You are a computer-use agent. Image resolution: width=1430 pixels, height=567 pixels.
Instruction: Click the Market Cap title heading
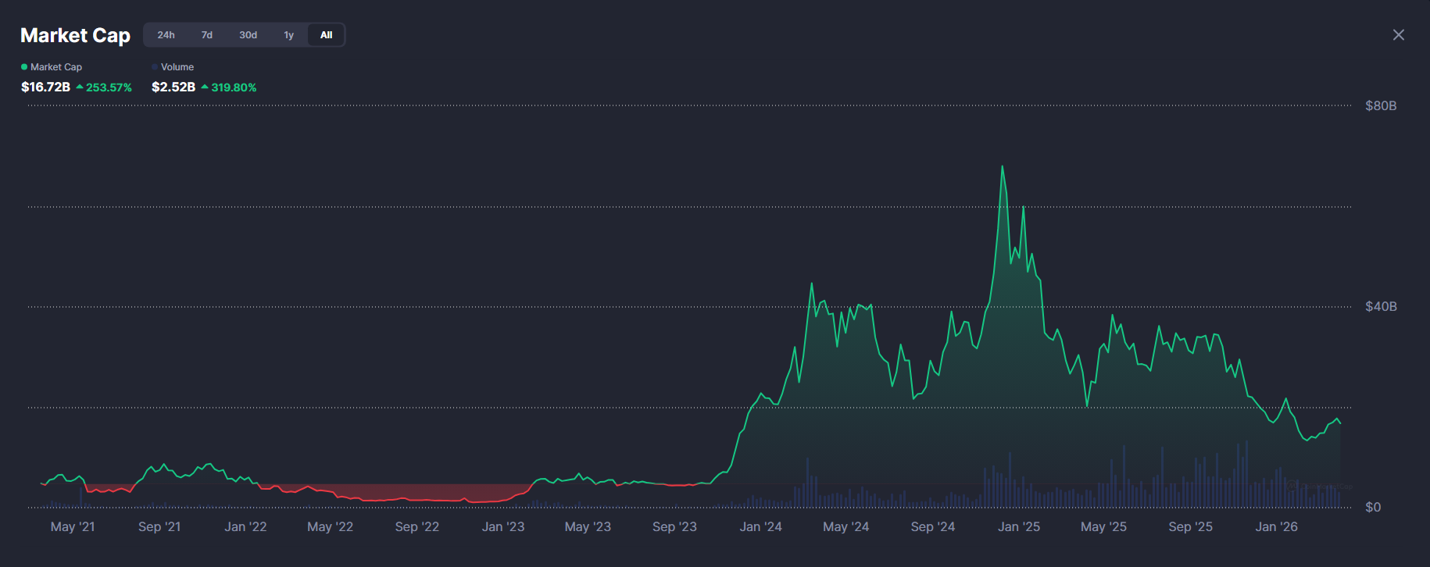tap(75, 35)
